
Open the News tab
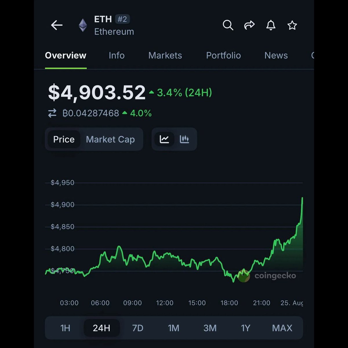pyautogui.click(x=276, y=55)
